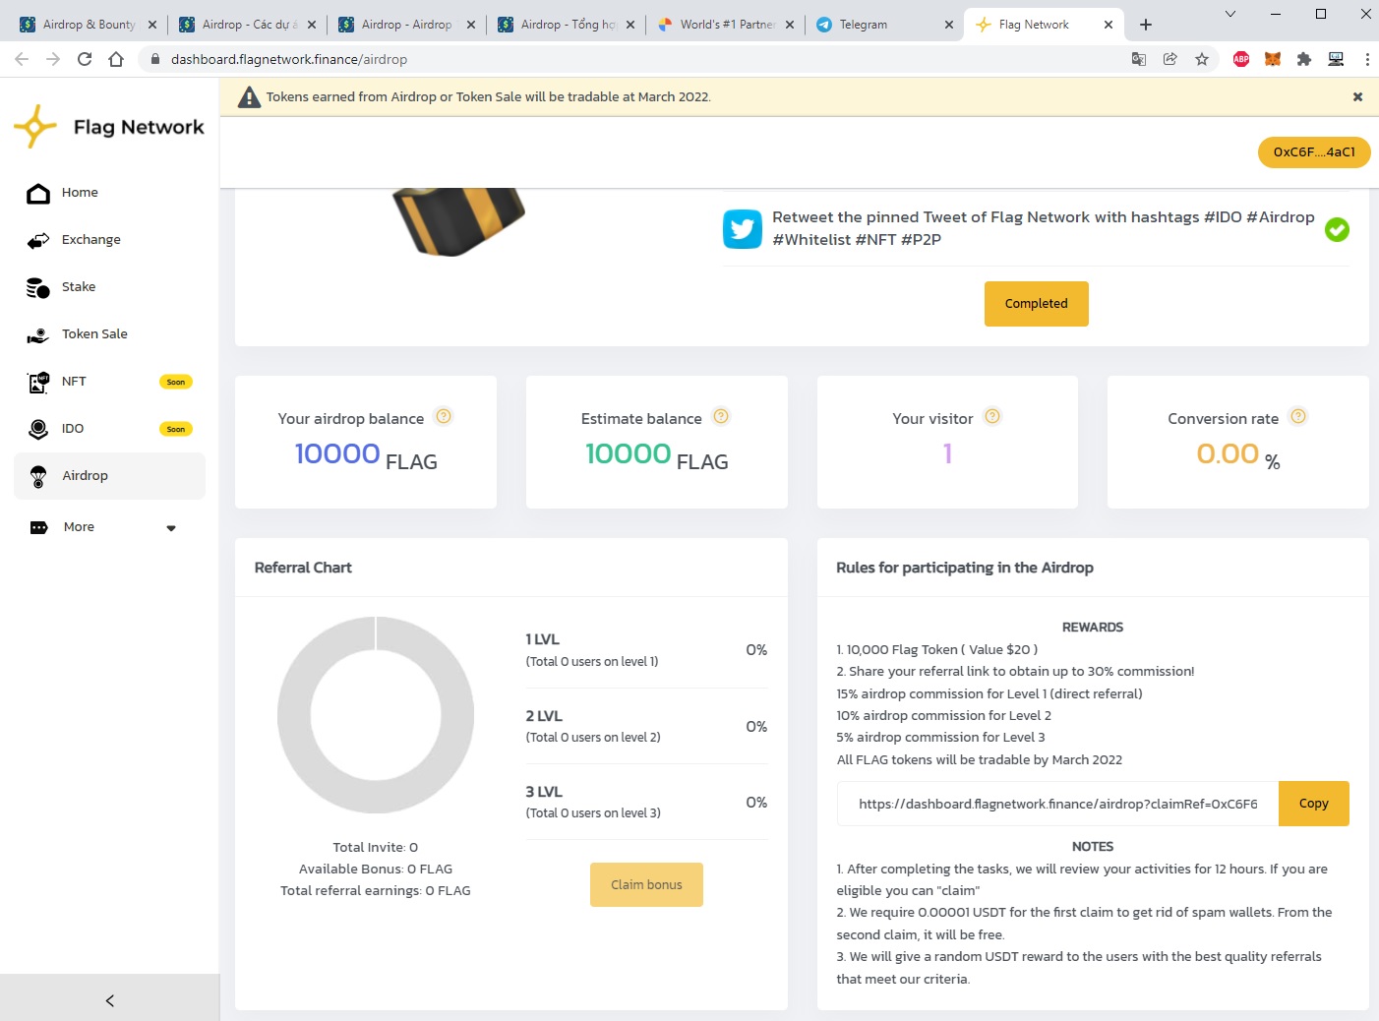1379x1021 pixels.
Task: Select the NFT sidebar item
Action: 109,382
